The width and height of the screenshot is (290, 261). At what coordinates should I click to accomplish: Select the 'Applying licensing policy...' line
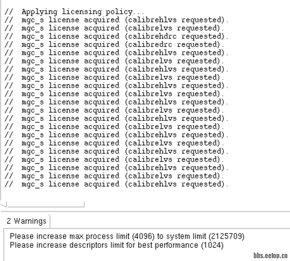pyautogui.click(x=75, y=12)
